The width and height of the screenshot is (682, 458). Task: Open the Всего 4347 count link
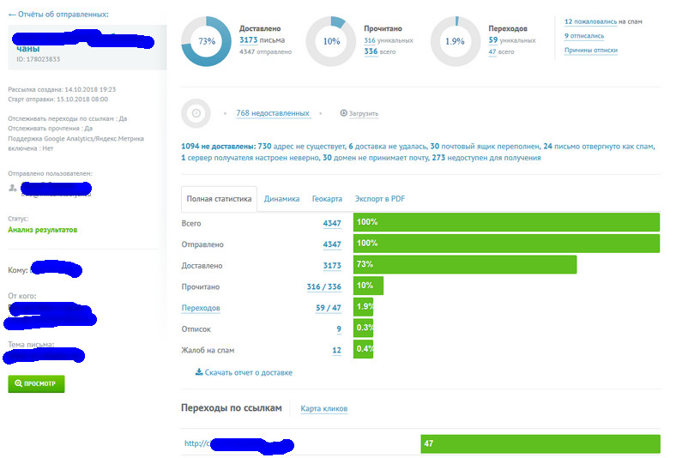click(332, 223)
